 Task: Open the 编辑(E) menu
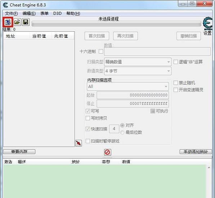29,13
